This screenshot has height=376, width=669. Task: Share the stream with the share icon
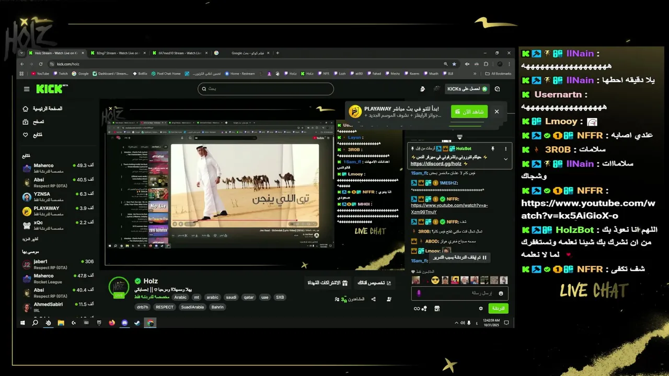pos(373,299)
